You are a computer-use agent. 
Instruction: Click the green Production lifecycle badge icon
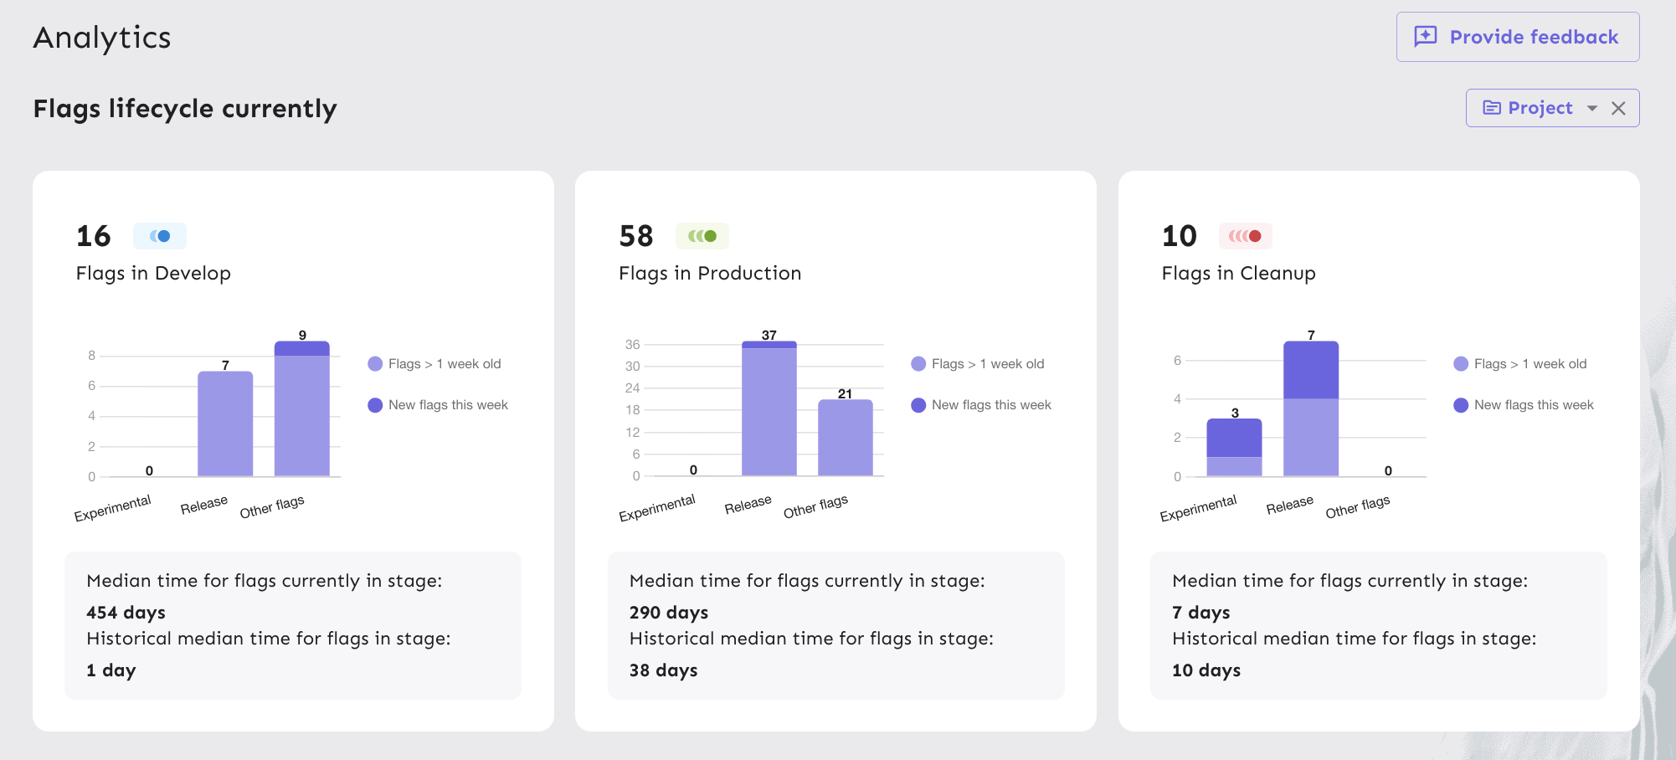702,236
